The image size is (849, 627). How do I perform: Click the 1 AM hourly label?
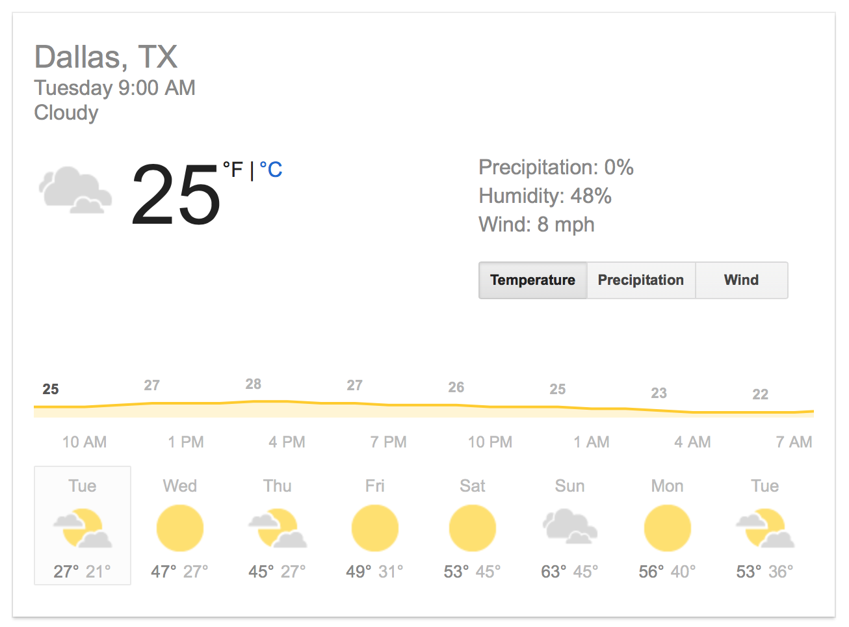tap(592, 442)
